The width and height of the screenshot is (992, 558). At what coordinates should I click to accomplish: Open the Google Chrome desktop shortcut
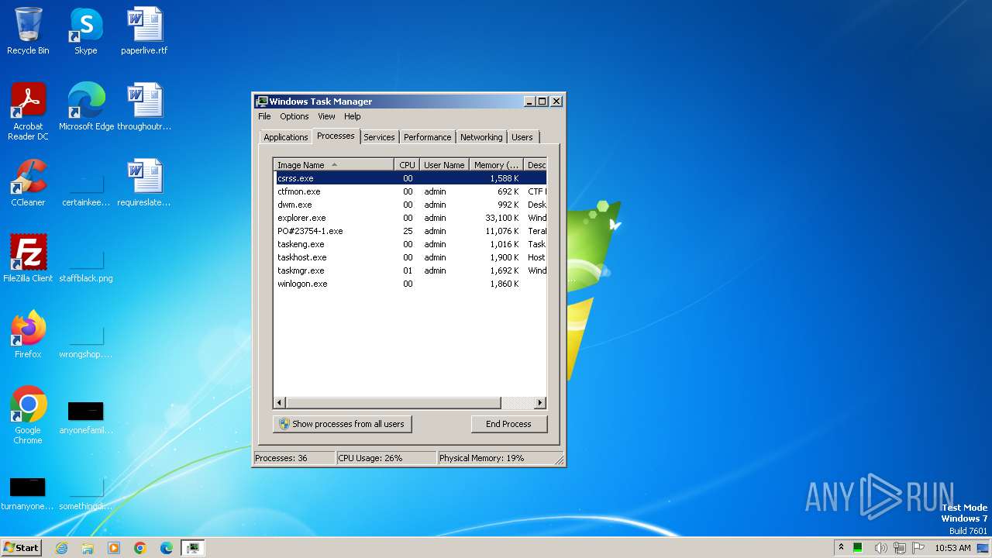pos(28,415)
